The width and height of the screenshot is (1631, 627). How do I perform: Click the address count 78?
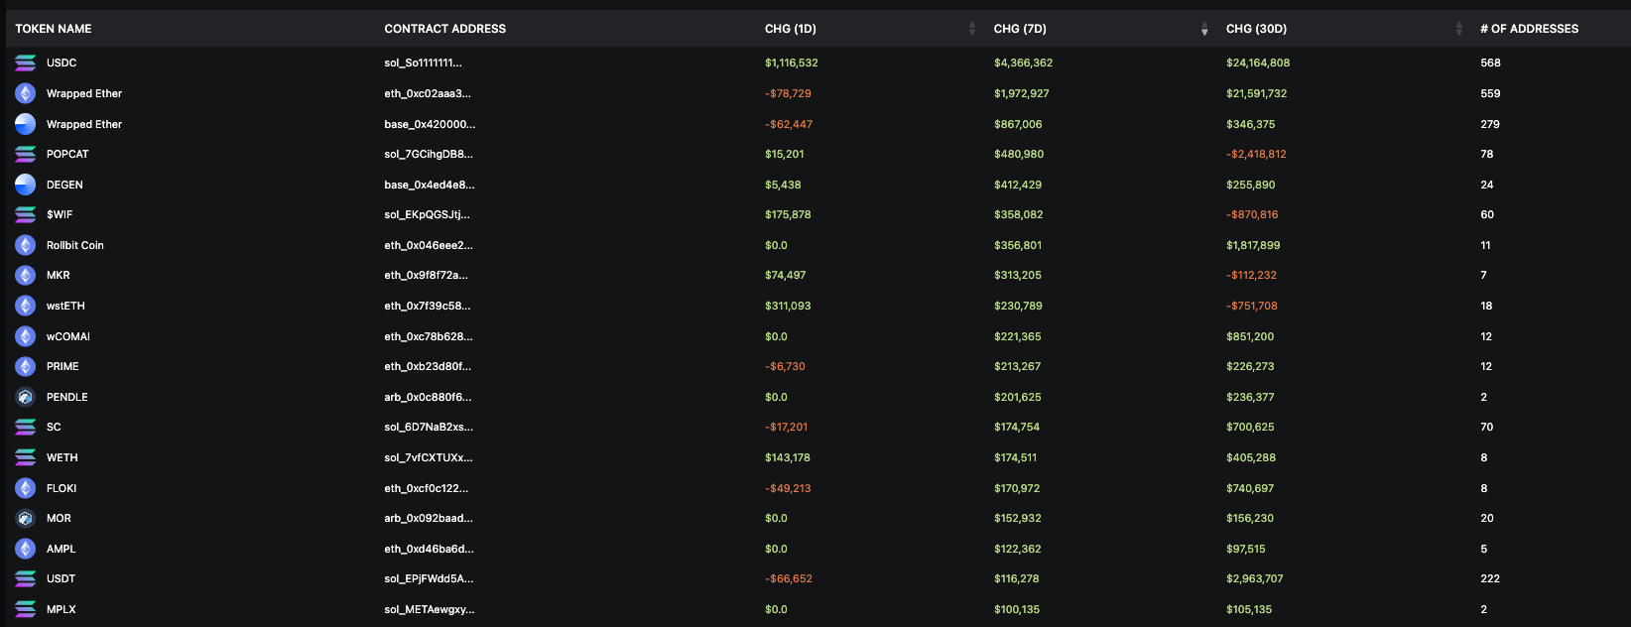1486,154
